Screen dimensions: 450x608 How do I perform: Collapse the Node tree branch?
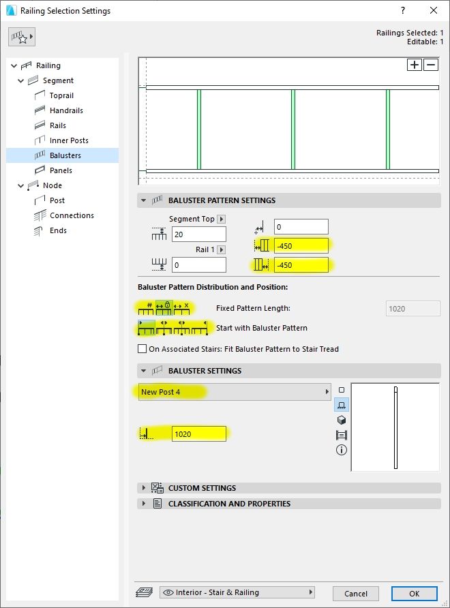click(21, 185)
